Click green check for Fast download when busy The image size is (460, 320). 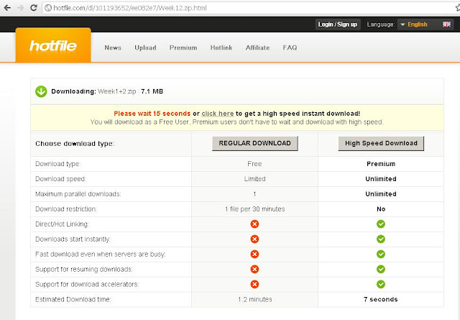pos(381,254)
